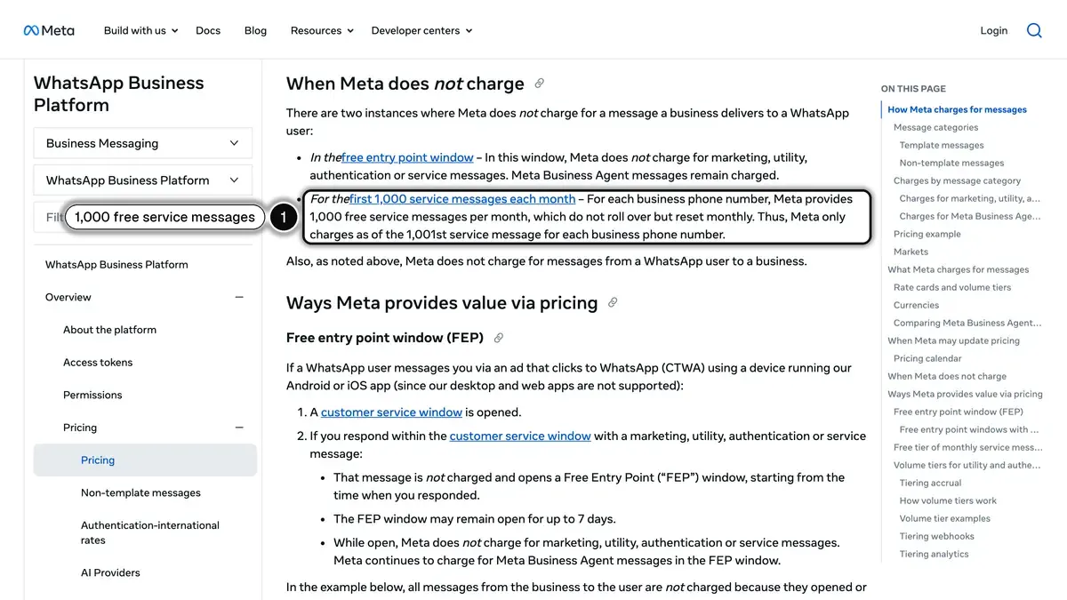Open About the platform page
1067x600 pixels.
(x=109, y=330)
